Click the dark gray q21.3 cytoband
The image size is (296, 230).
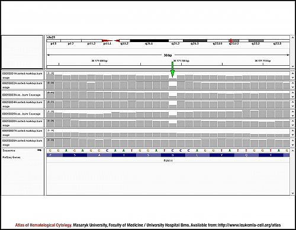tap(195, 41)
